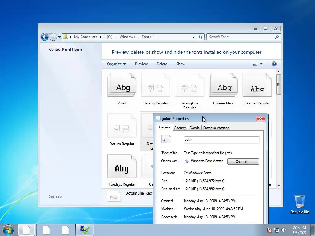Click 1 (C:) in the address path
Viewport: 315px width, 236px height.
click(108, 37)
